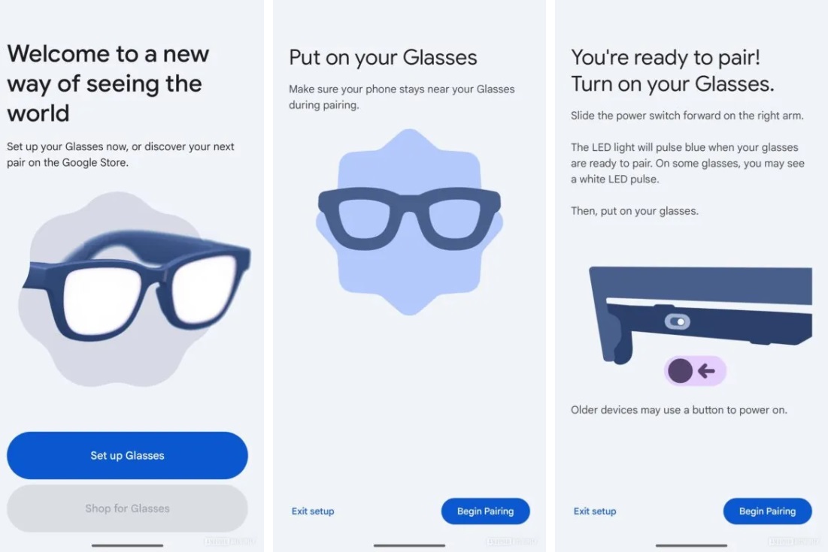Click the left arrow inside the purple switch
The image size is (828, 552).
(707, 371)
